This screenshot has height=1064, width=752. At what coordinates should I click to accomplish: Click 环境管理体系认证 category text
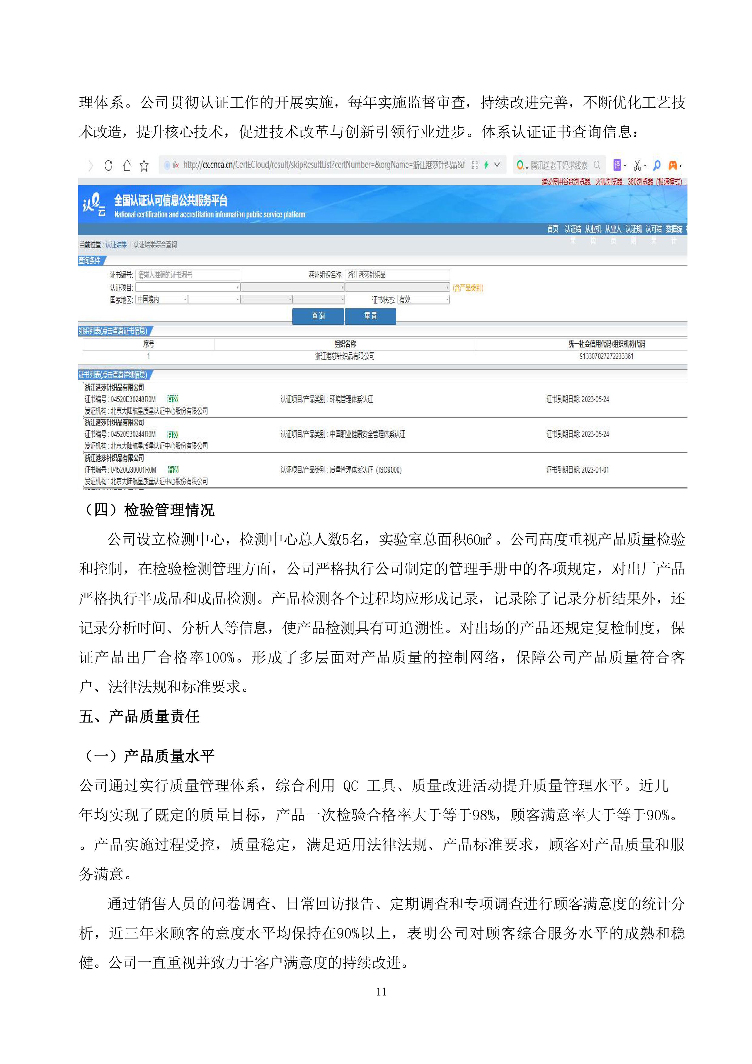click(351, 399)
